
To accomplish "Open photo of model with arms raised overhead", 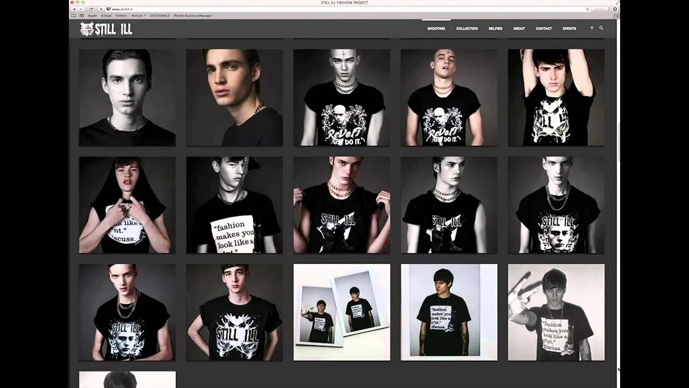I will (x=556, y=98).
